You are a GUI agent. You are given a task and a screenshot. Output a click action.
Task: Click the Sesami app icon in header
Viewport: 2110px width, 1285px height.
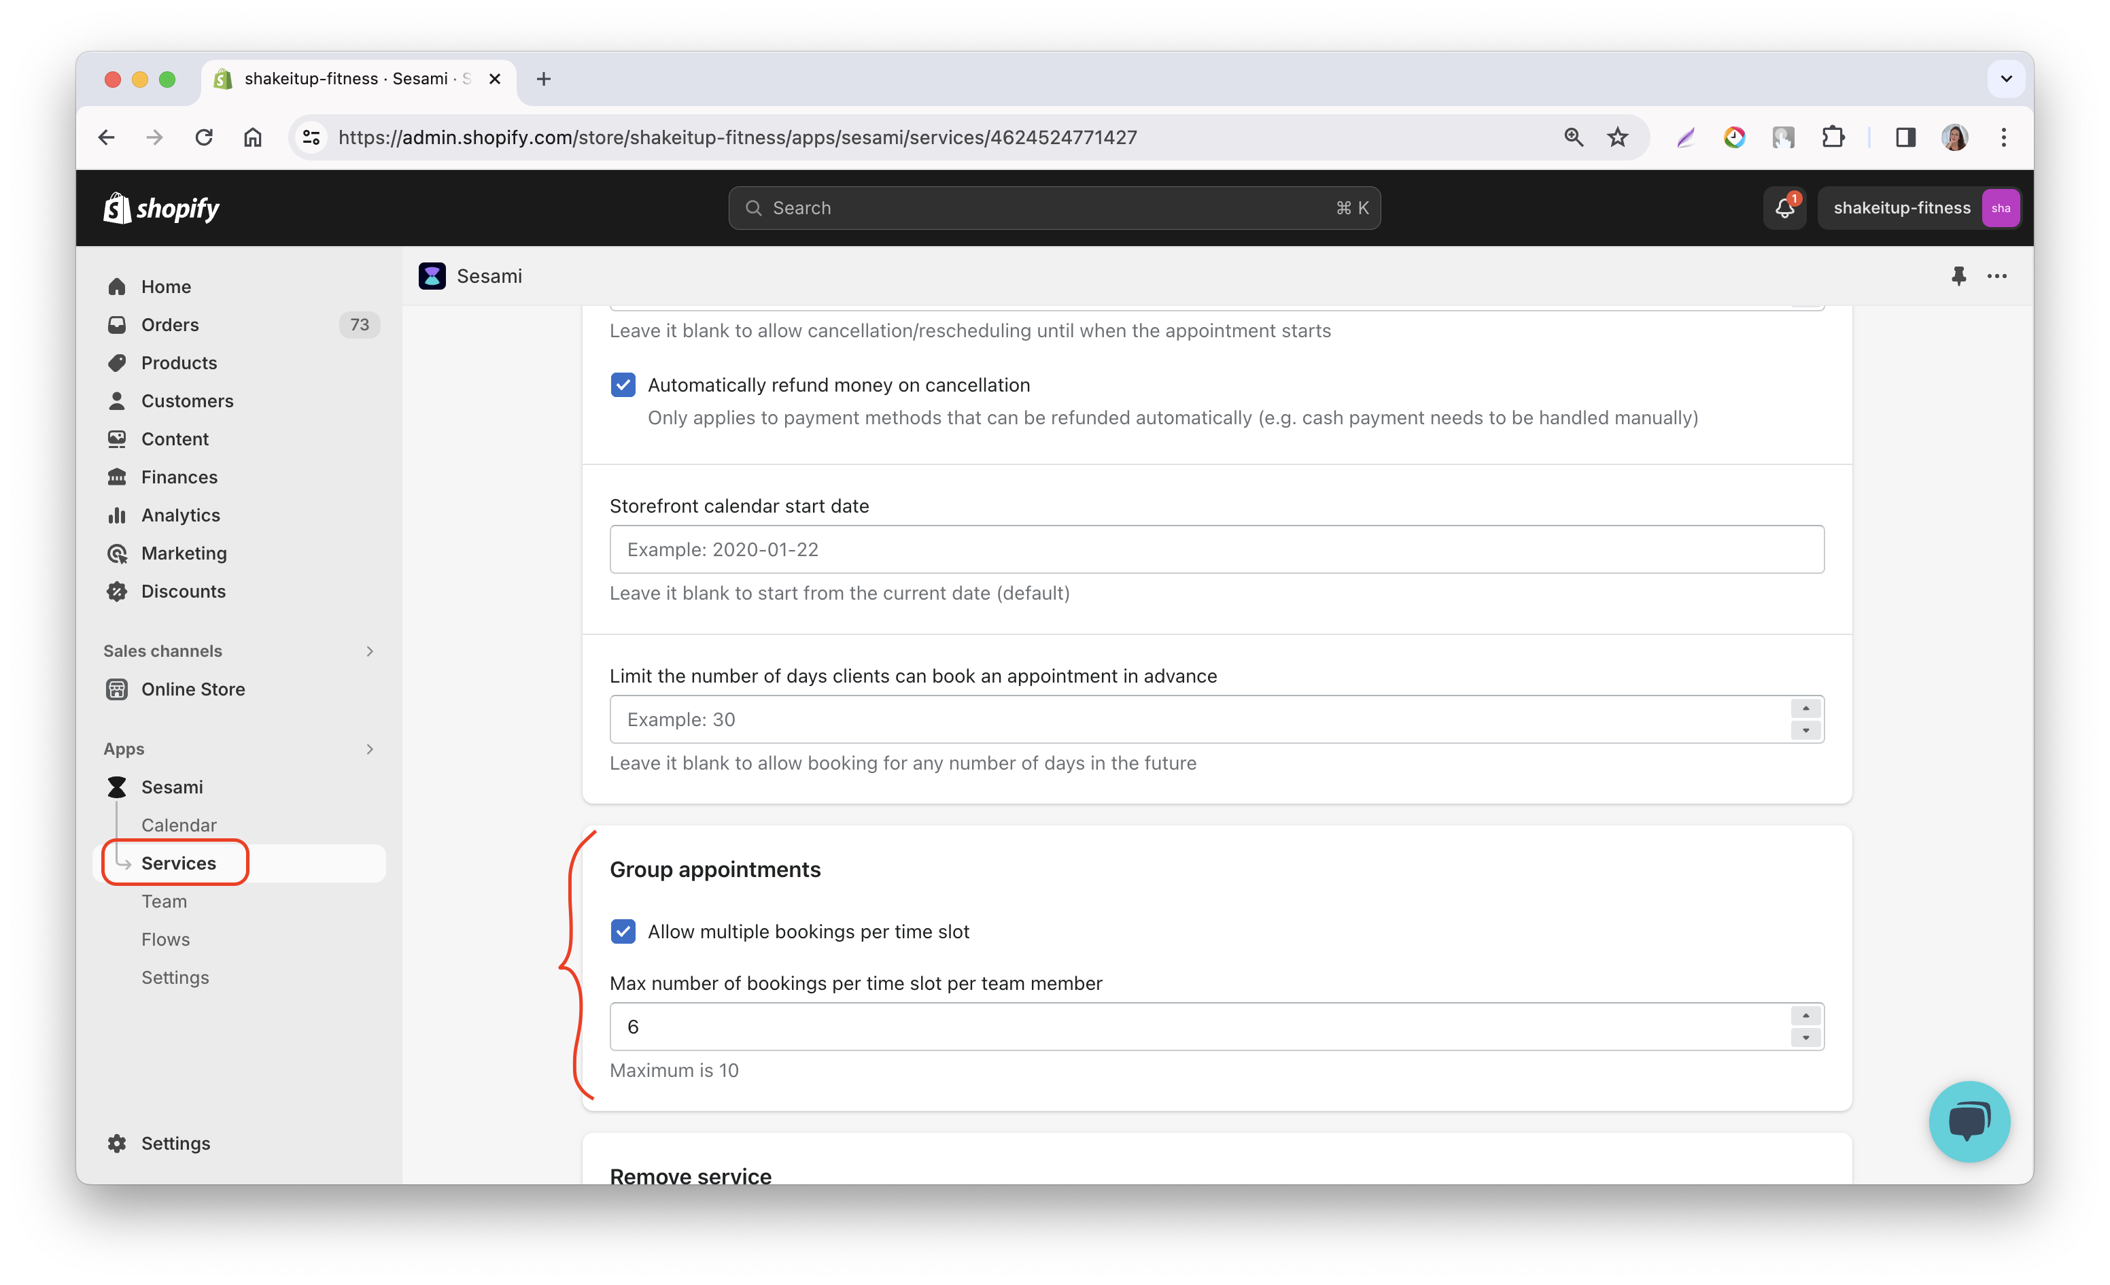click(432, 276)
